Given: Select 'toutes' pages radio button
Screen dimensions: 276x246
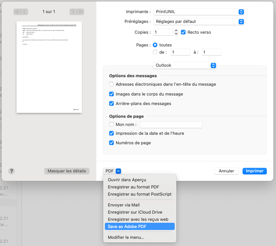Looking at the screenshot, I should [155, 45].
